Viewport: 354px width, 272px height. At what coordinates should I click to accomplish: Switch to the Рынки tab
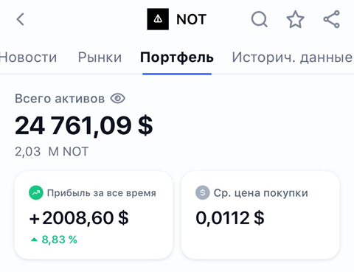coord(100,57)
